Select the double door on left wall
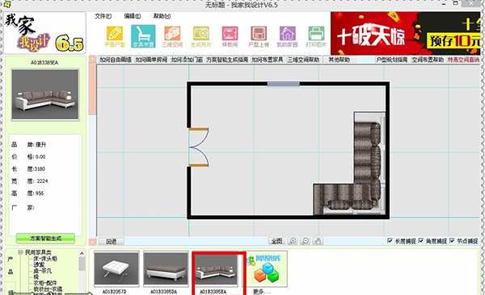This screenshot has height=295, width=485. [x=199, y=147]
